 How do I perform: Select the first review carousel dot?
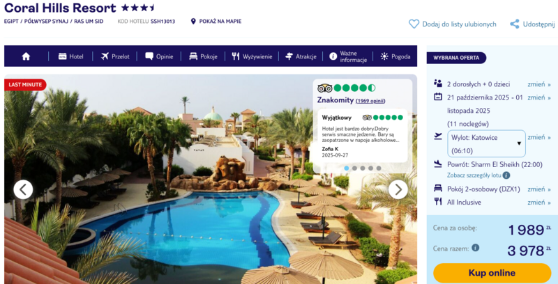tap(347, 168)
